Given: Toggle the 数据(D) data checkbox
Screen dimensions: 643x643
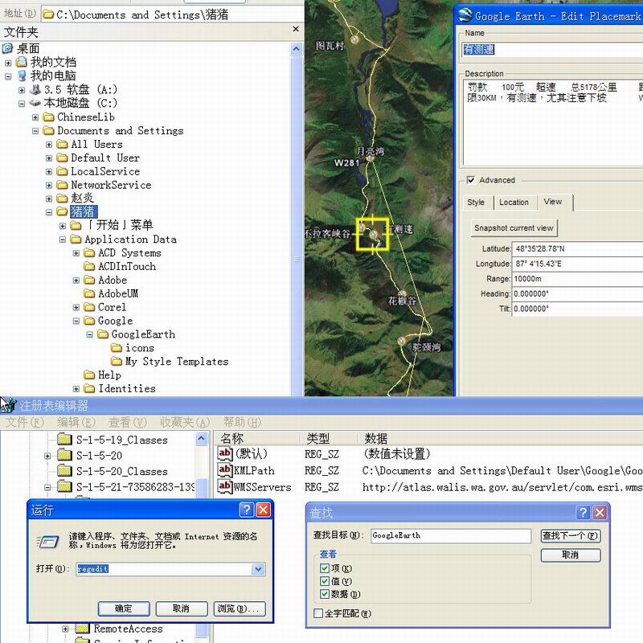Looking at the screenshot, I should 325,594.
